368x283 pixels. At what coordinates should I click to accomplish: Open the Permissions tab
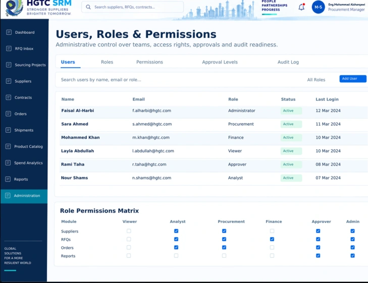click(149, 62)
